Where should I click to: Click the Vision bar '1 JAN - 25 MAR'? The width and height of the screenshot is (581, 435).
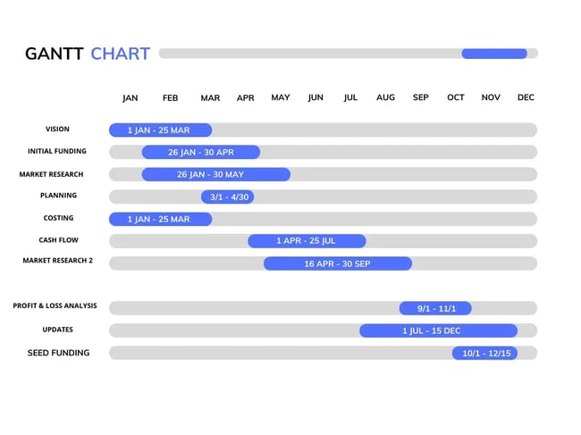coord(160,130)
